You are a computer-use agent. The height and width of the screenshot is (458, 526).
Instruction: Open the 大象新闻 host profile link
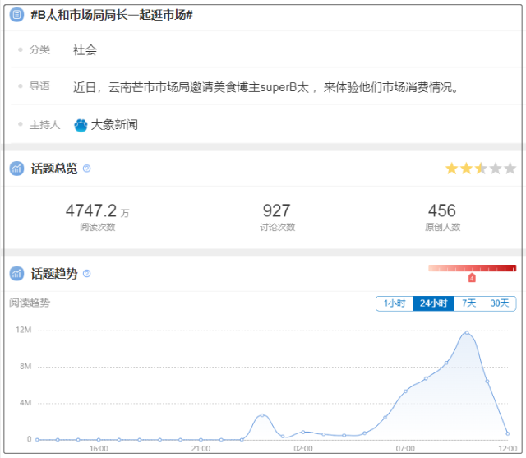click(114, 125)
